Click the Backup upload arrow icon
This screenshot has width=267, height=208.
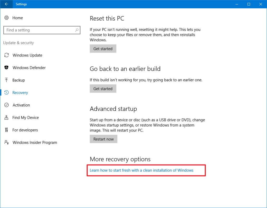(7, 80)
